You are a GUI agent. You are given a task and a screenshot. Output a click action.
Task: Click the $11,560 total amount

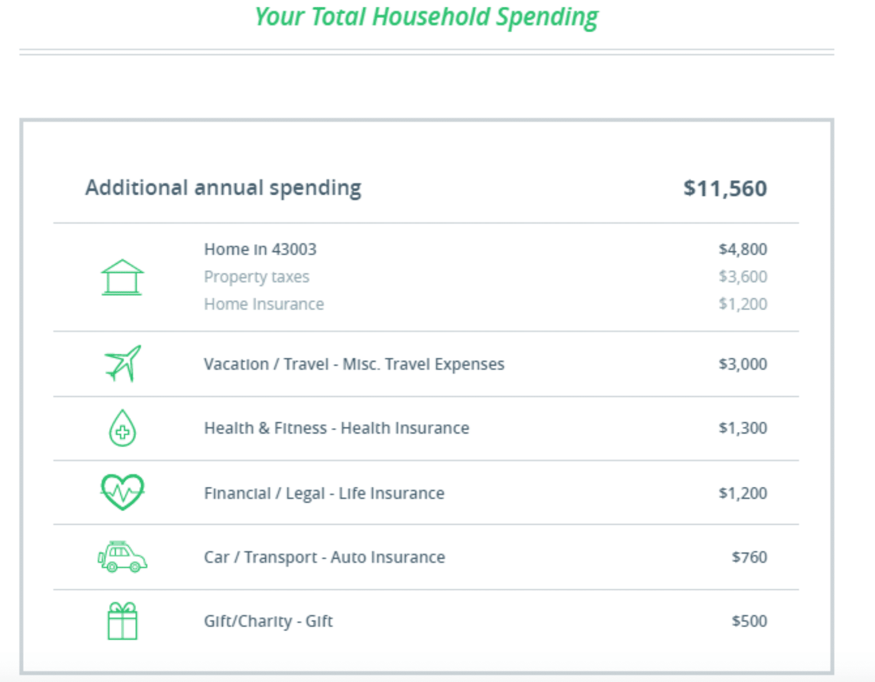coord(725,189)
